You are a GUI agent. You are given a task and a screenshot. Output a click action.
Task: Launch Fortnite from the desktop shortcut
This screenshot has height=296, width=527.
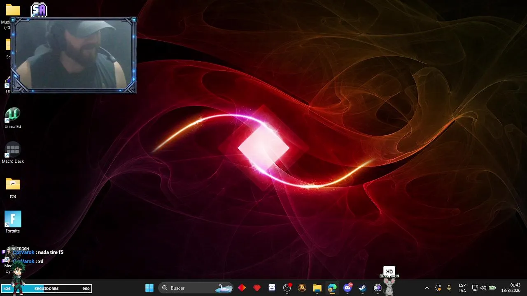(x=13, y=222)
